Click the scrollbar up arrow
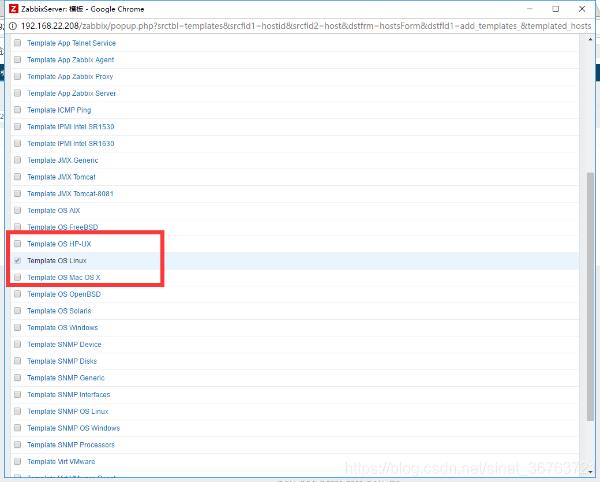600x482 pixels. click(x=590, y=39)
